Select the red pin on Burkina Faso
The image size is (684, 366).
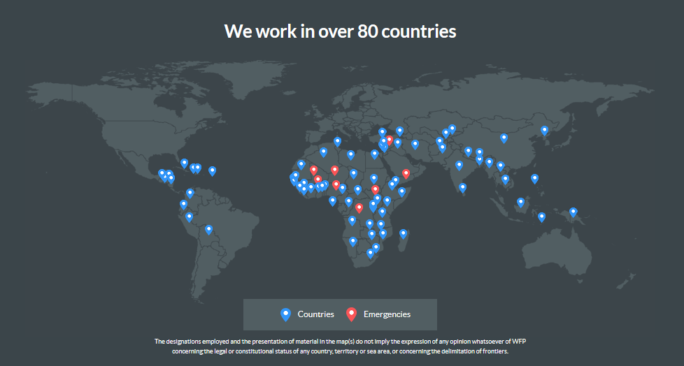pyautogui.click(x=318, y=180)
